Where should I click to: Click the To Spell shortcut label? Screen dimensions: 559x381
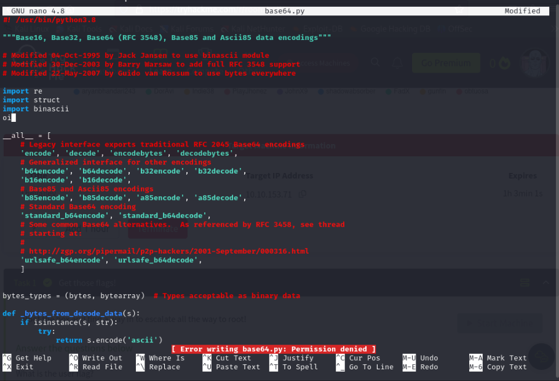pos(300,367)
